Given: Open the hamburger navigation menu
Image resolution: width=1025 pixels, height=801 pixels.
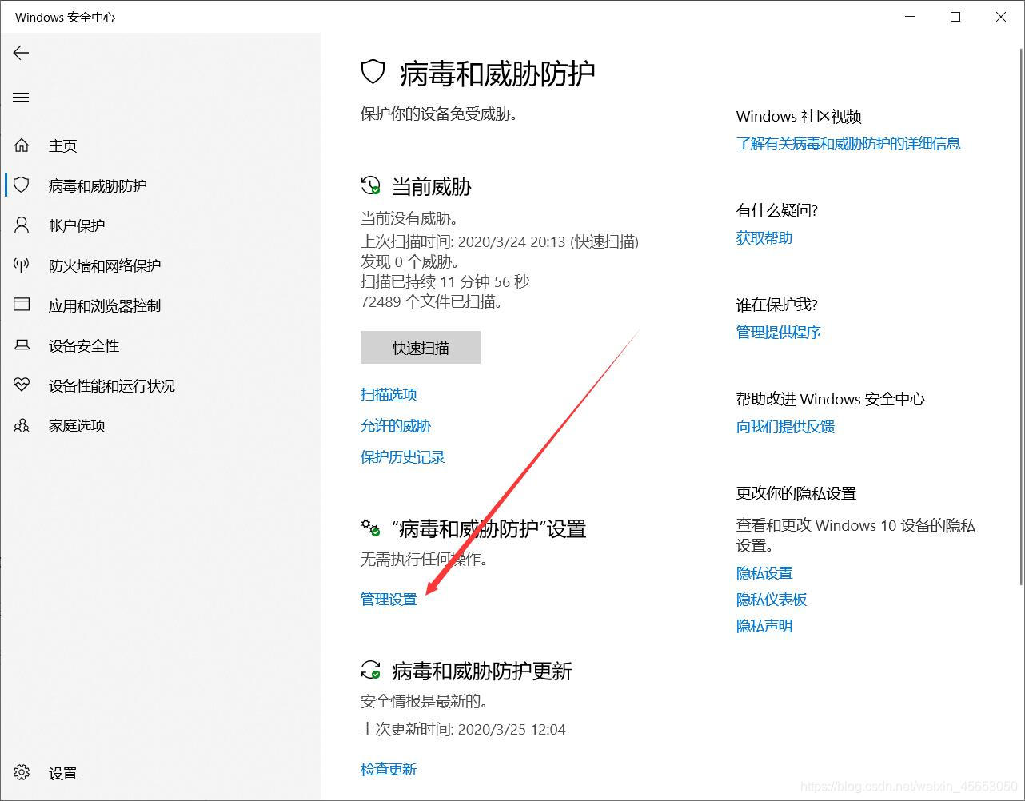Looking at the screenshot, I should point(21,98).
